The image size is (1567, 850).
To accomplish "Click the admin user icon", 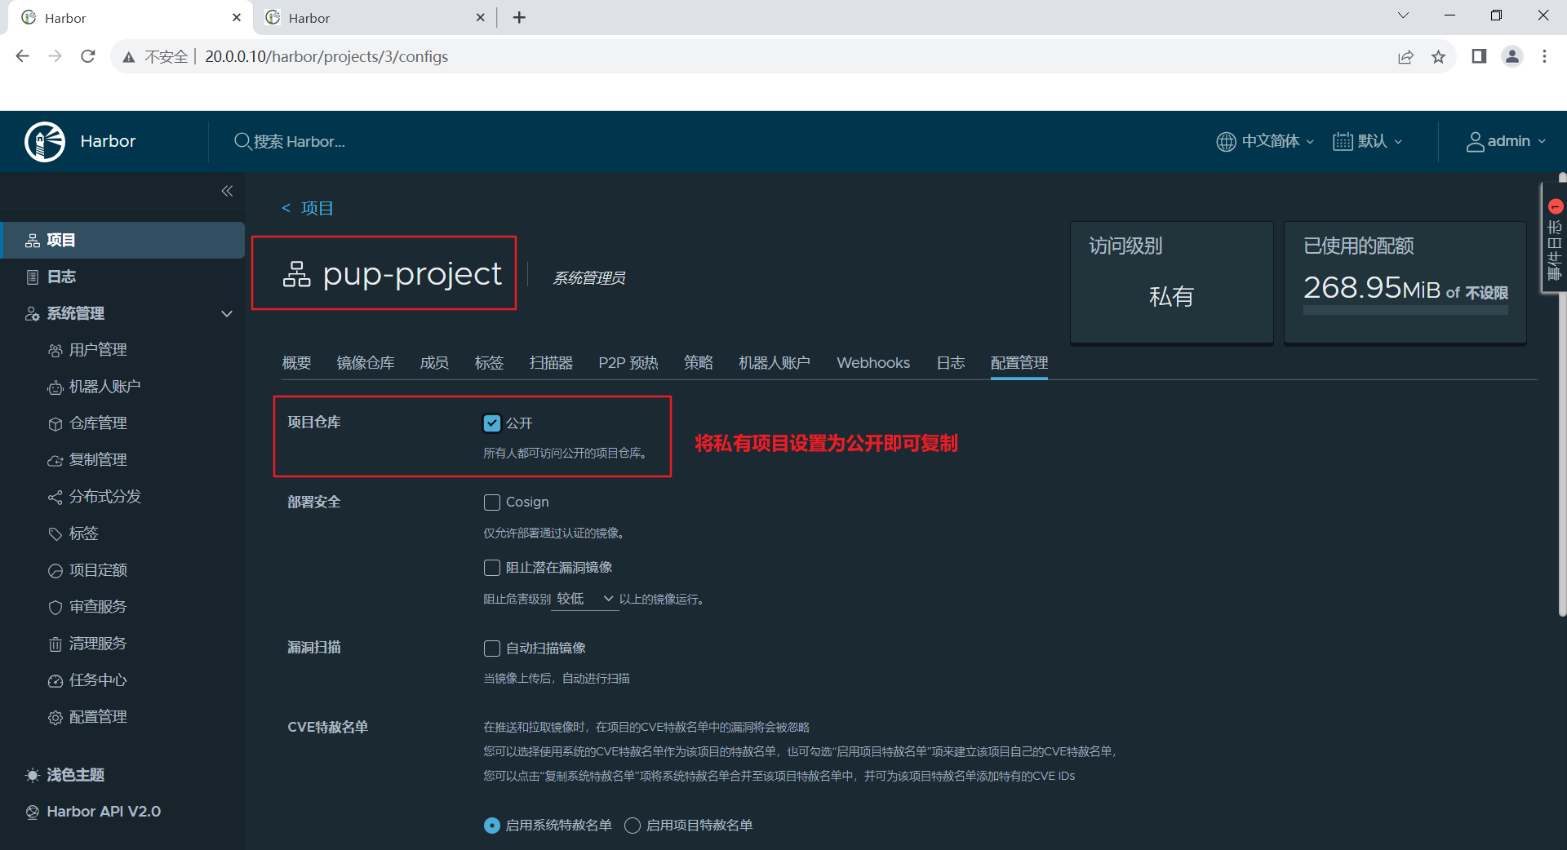I will (x=1475, y=141).
